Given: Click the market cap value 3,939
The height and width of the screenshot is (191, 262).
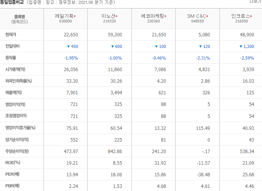Looking at the screenshot, I should (x=248, y=70).
